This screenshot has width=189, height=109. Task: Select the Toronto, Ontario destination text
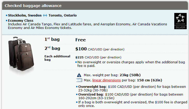coord(63,15)
